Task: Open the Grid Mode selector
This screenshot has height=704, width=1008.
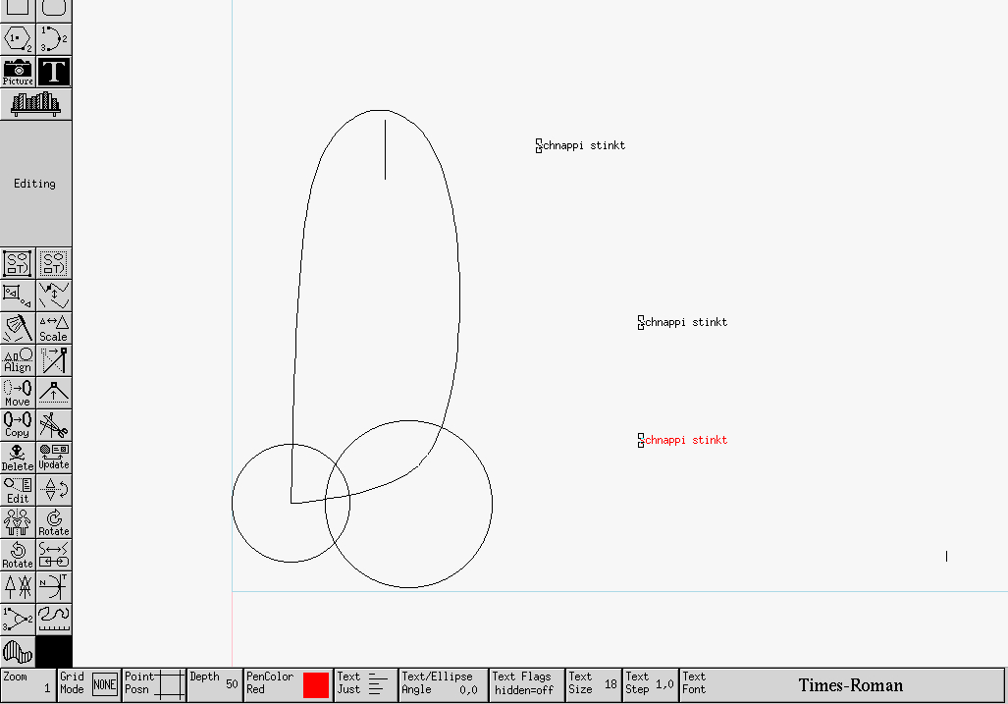Action: click(89, 685)
